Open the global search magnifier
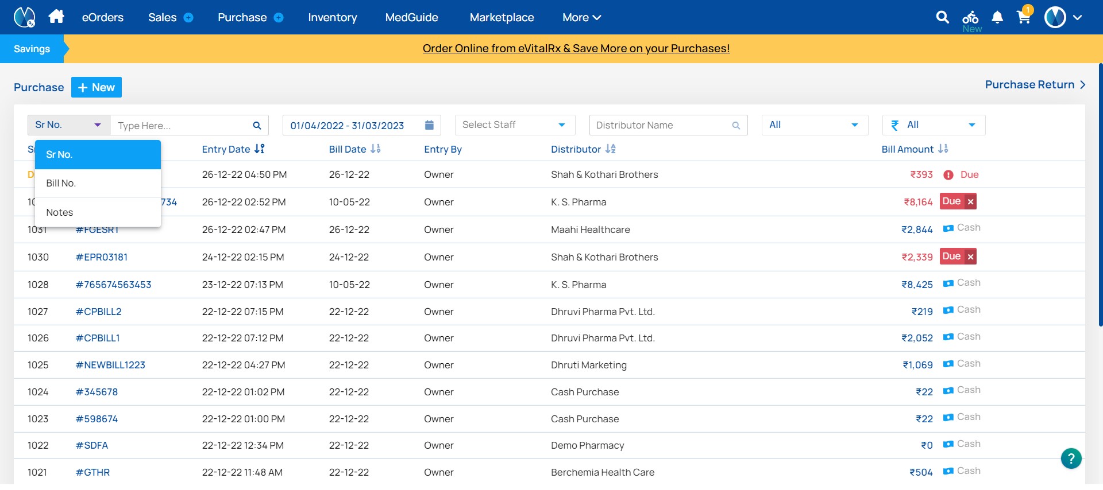Viewport: 1103px width, 490px height. (942, 17)
